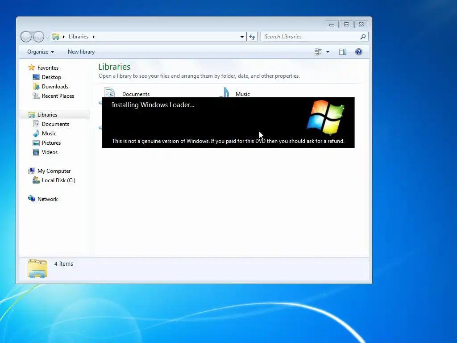Viewport: 457px width, 343px height.
Task: Click the Libraries heading text
Action: [114, 67]
